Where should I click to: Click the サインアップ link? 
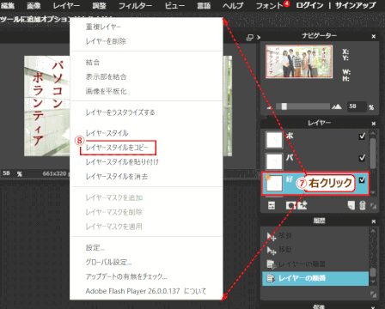[355, 5]
